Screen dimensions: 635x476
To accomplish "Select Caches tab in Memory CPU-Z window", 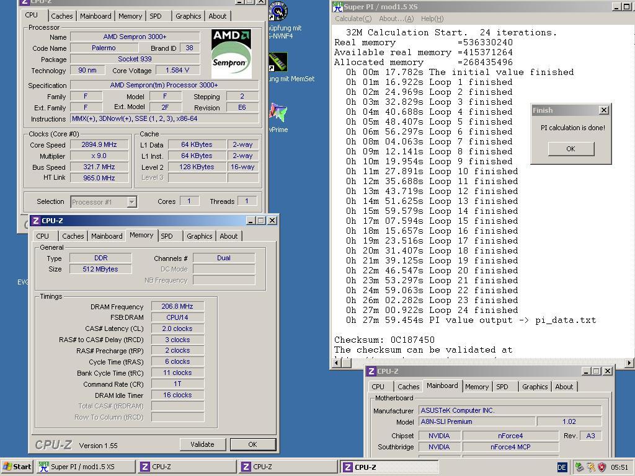I will [73, 236].
